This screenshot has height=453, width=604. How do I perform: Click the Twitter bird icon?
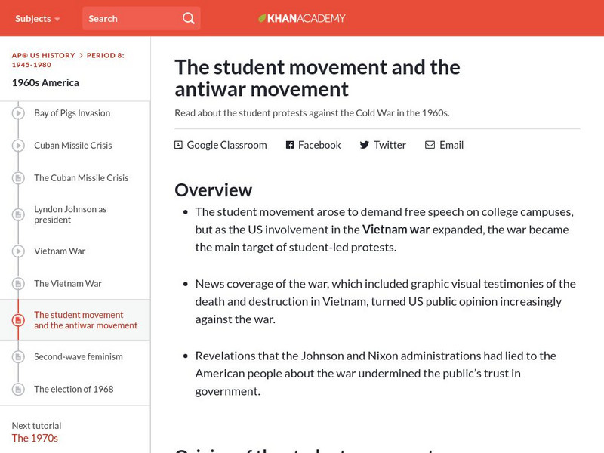[365, 145]
